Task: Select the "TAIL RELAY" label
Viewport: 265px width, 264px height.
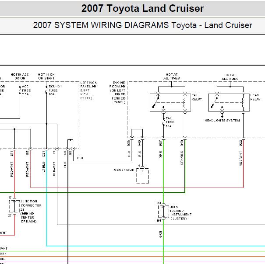Action: click(197, 97)
